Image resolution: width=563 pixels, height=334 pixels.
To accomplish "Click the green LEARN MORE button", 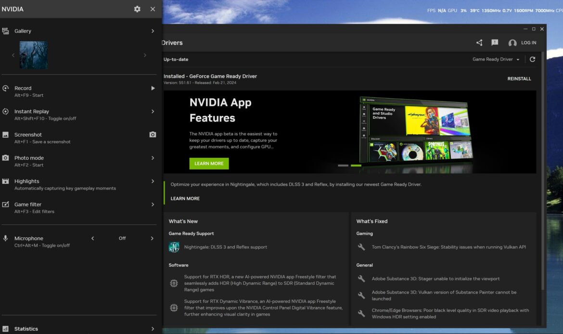I will pyautogui.click(x=209, y=163).
